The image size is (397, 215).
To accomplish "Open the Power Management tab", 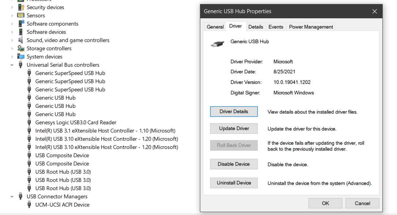I will pos(311,26).
